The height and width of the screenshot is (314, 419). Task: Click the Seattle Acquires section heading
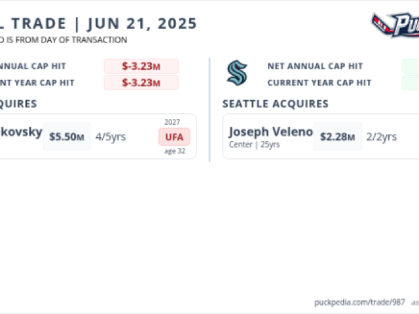coord(275,104)
